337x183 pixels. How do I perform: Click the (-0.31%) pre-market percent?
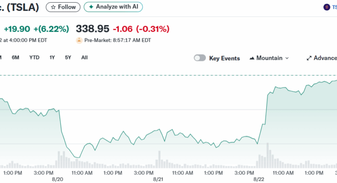click(153, 29)
